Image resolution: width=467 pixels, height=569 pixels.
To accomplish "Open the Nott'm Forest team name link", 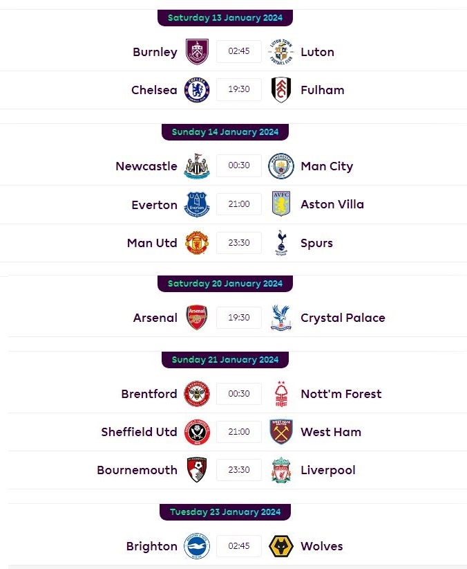I will [341, 394].
